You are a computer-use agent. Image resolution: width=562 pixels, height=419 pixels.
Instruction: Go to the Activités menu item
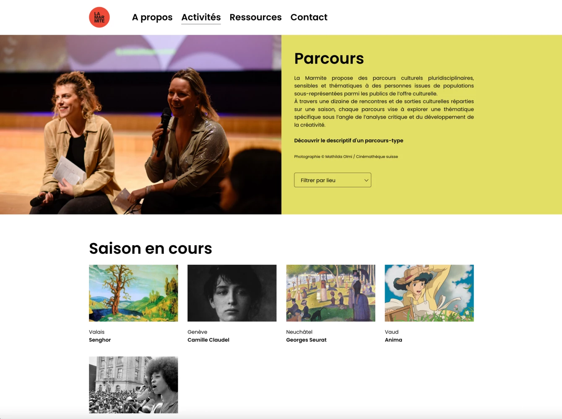pyautogui.click(x=201, y=17)
